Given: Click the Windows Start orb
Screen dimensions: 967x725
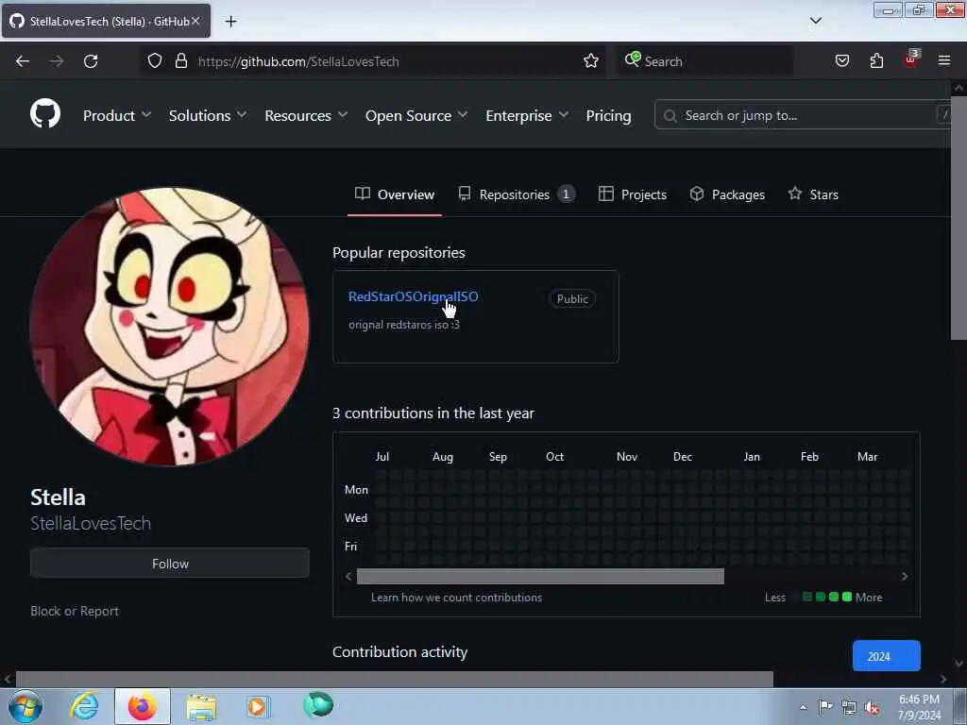Looking at the screenshot, I should 25,706.
